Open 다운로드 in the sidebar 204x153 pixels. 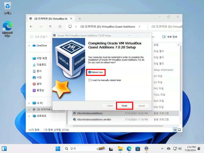pyautogui.click(x=39, y=65)
